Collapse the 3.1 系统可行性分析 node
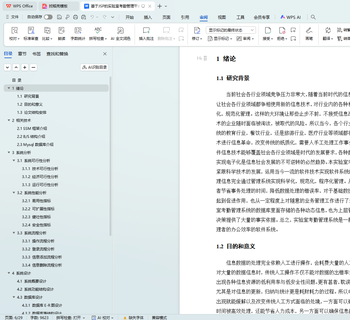The height and width of the screenshot is (320, 350). [x=14, y=160]
